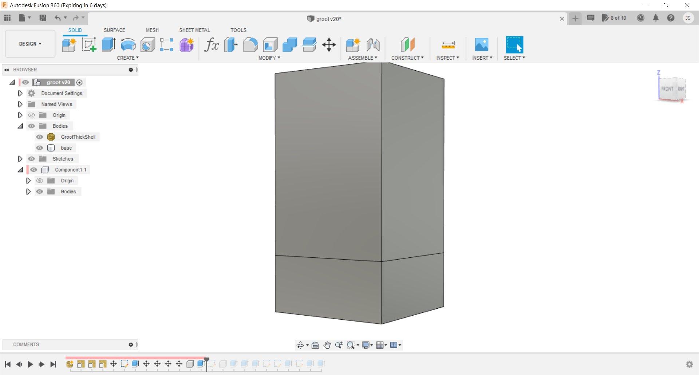Open the SHEET METAL tab
699x375 pixels.
click(194, 30)
